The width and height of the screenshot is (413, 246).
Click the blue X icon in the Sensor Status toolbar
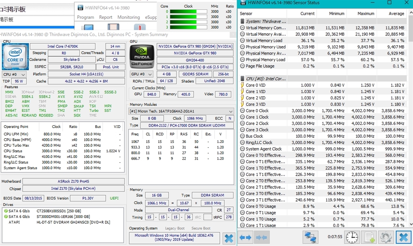tap(403, 237)
